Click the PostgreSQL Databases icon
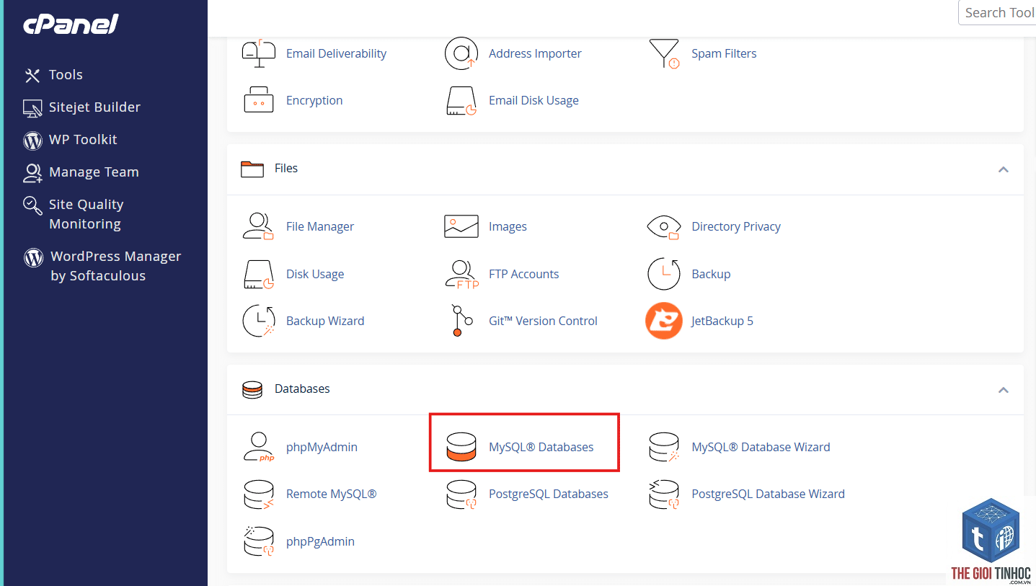This screenshot has height=586, width=1036. 461,494
